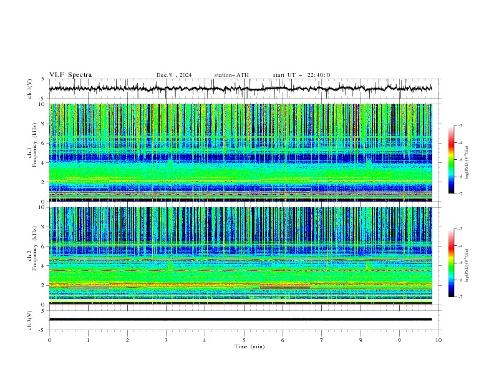Click the time axis tick label '10'
Screen dimensions: 494x382
[438, 340]
